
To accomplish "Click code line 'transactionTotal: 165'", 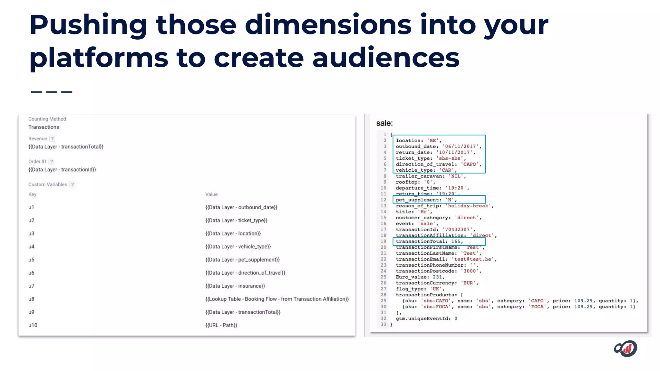I will point(429,242).
